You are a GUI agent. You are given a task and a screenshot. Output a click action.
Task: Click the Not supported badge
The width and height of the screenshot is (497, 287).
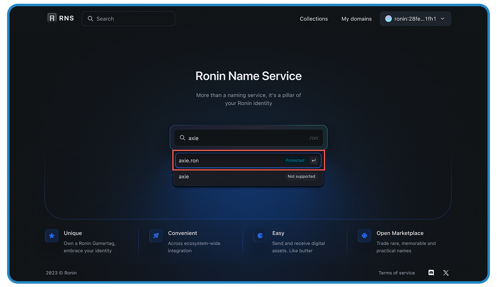coord(302,176)
